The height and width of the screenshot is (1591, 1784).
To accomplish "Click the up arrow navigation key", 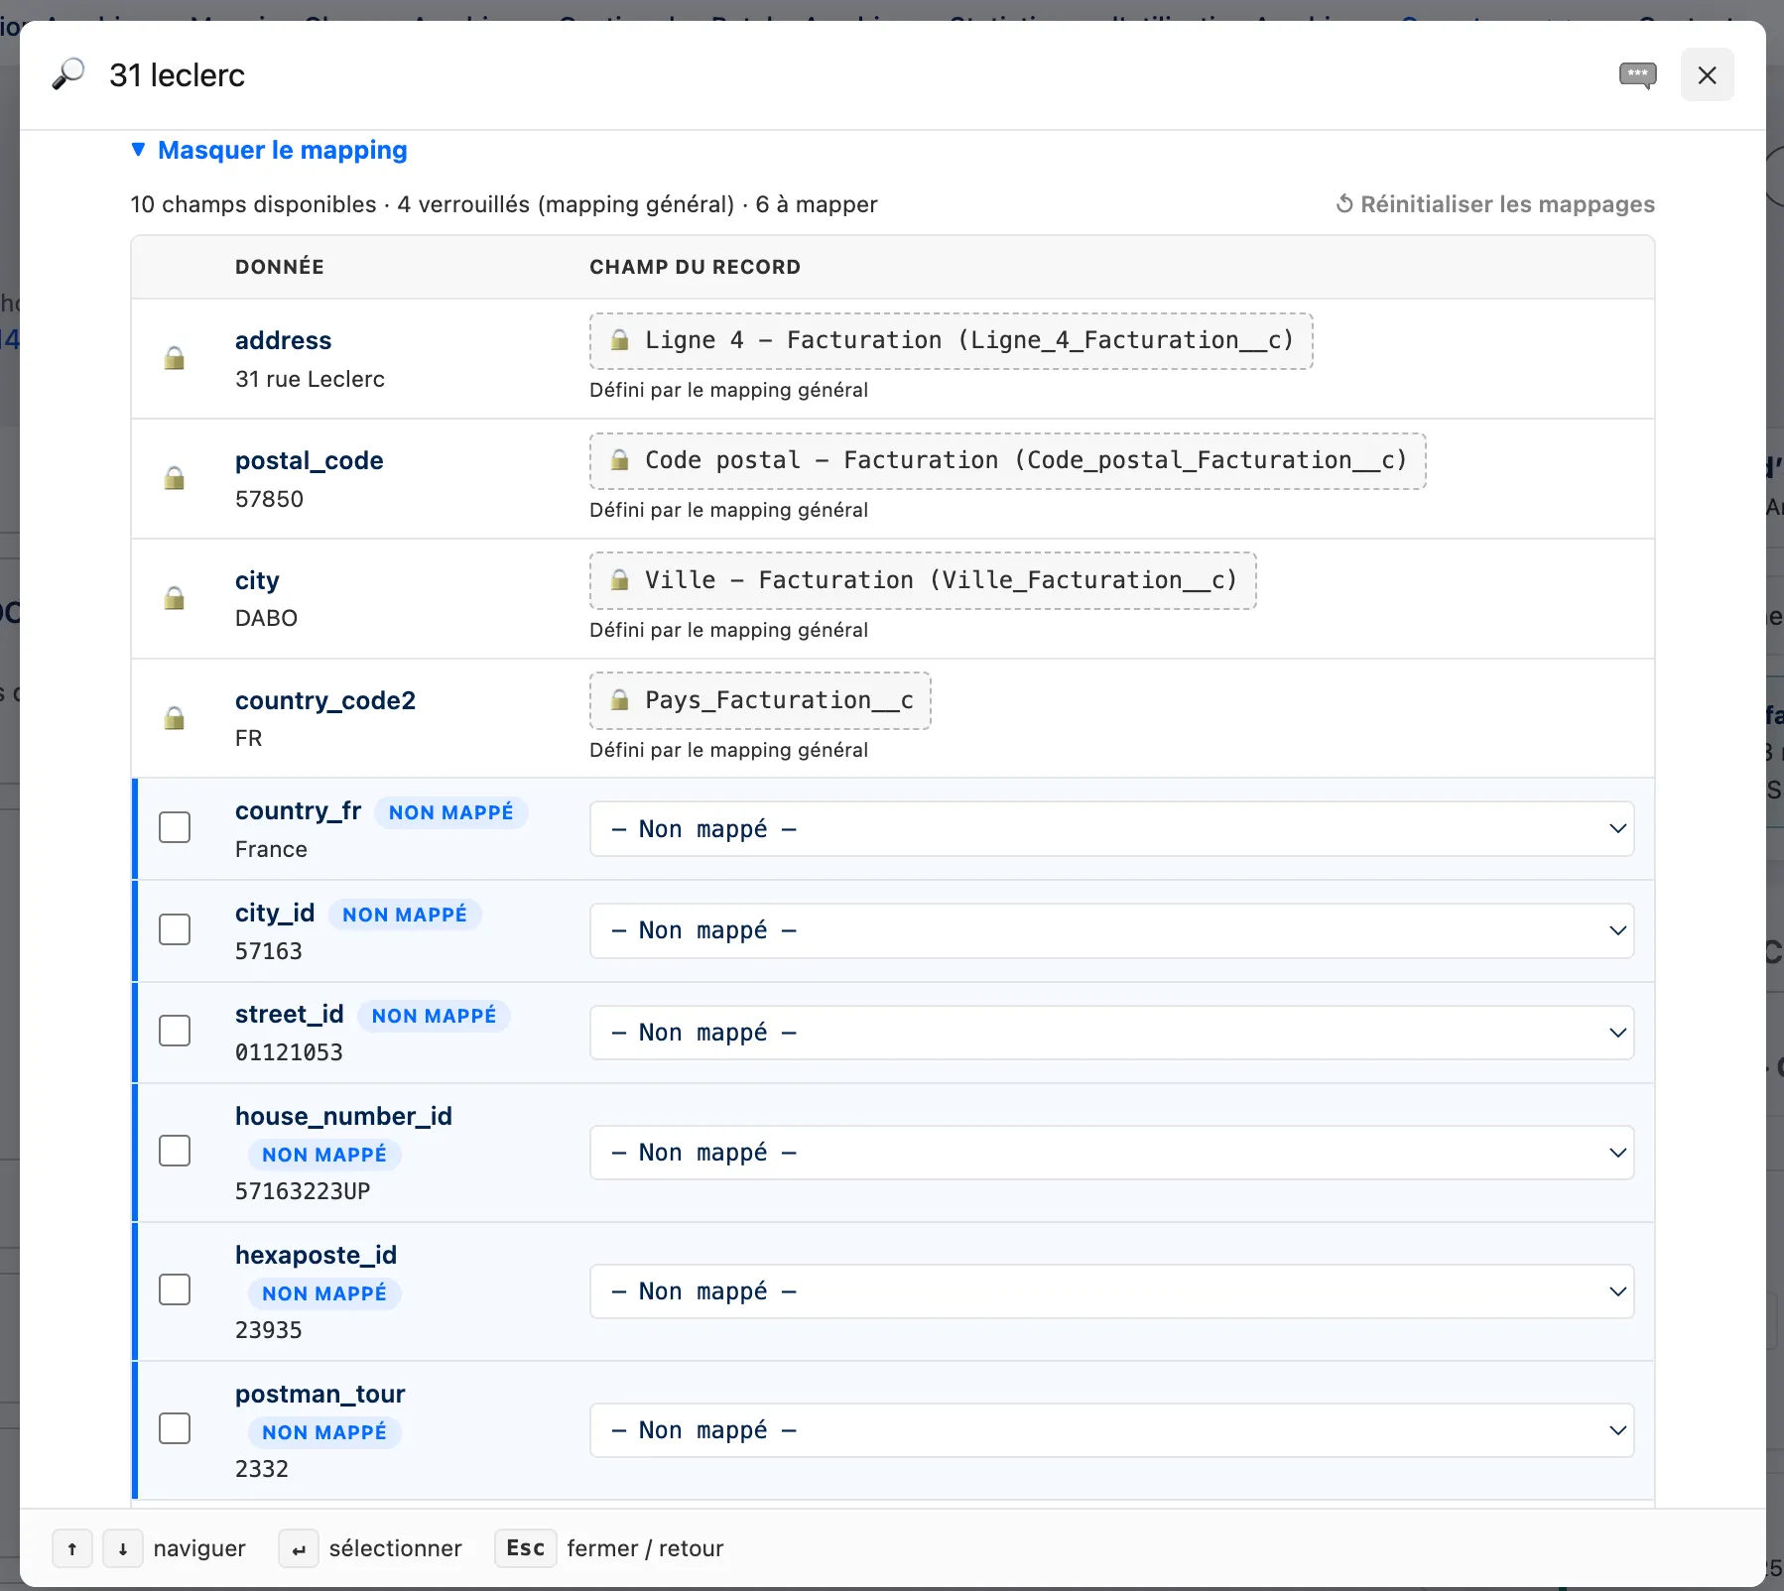I will [72, 1548].
